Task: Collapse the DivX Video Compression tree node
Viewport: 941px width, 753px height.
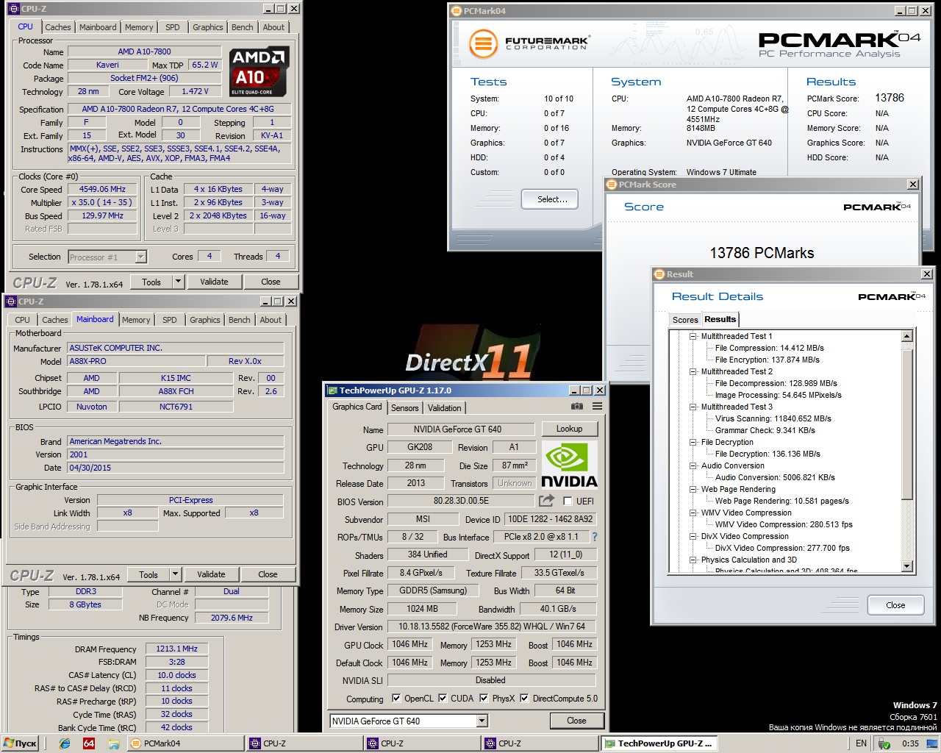Action: 693,536
